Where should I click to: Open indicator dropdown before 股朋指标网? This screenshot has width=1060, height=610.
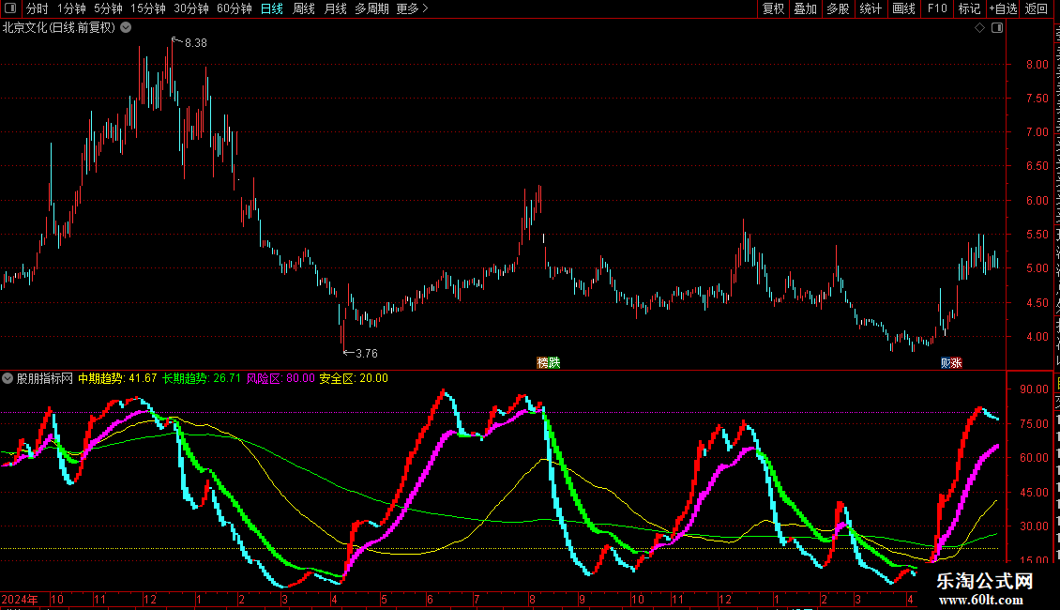point(8,378)
